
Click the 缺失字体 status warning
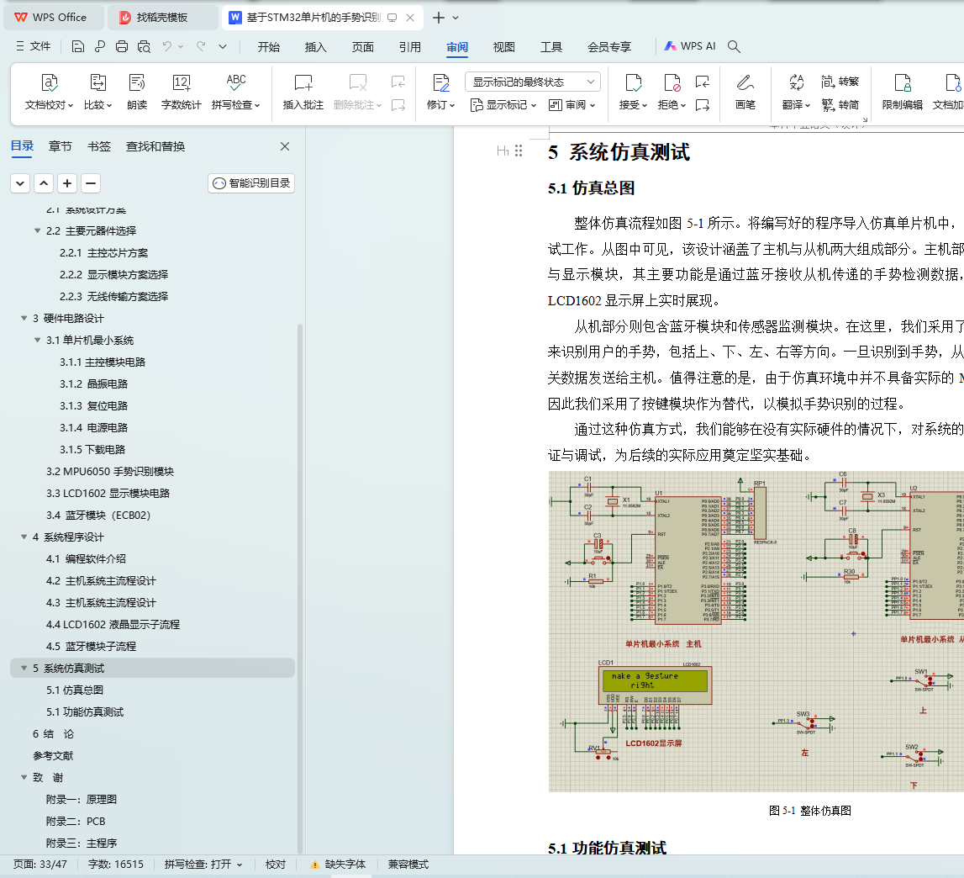point(338,865)
